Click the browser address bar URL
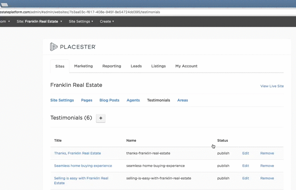 80,12
